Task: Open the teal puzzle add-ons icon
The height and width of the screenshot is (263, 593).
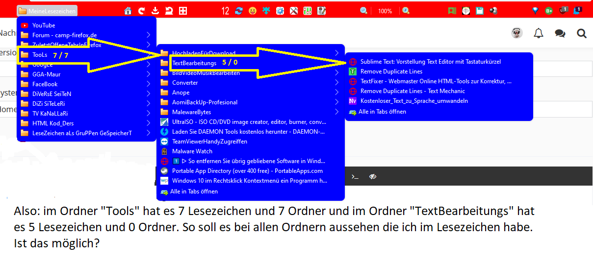Action: pyautogui.click(x=266, y=11)
